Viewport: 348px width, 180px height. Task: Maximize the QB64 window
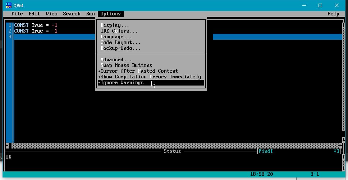pos(320,5)
